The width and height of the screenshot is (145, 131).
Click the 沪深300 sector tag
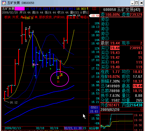click(59, 17)
